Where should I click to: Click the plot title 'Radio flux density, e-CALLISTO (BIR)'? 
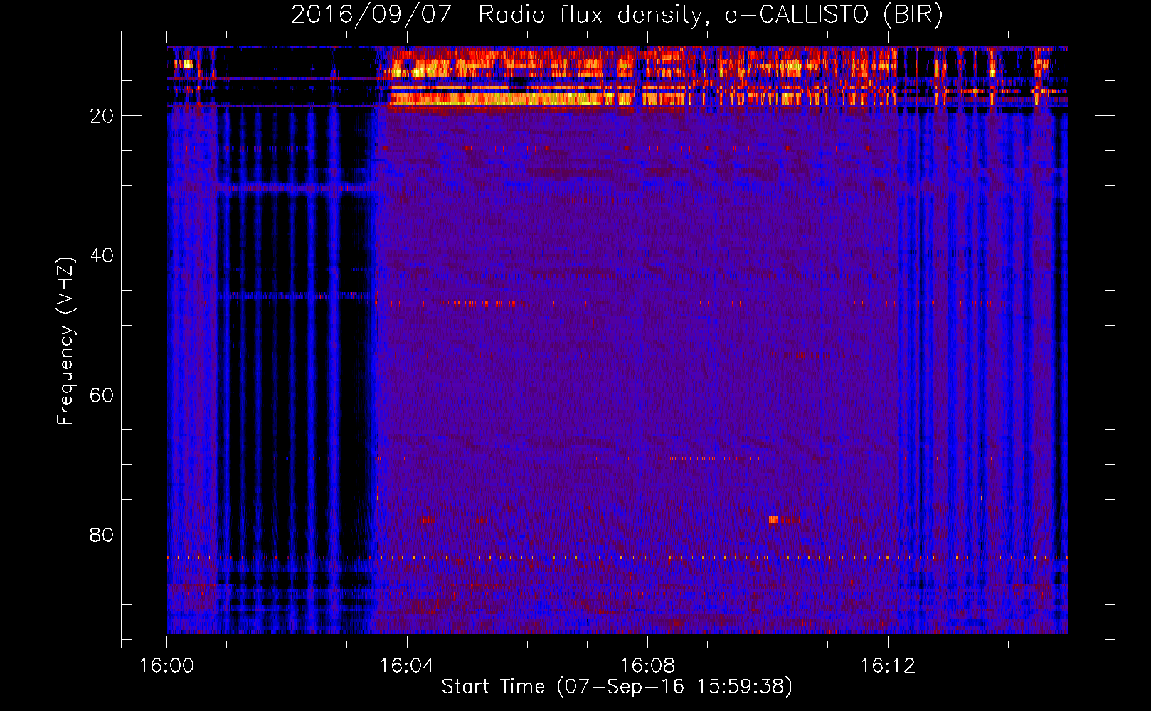(710, 15)
